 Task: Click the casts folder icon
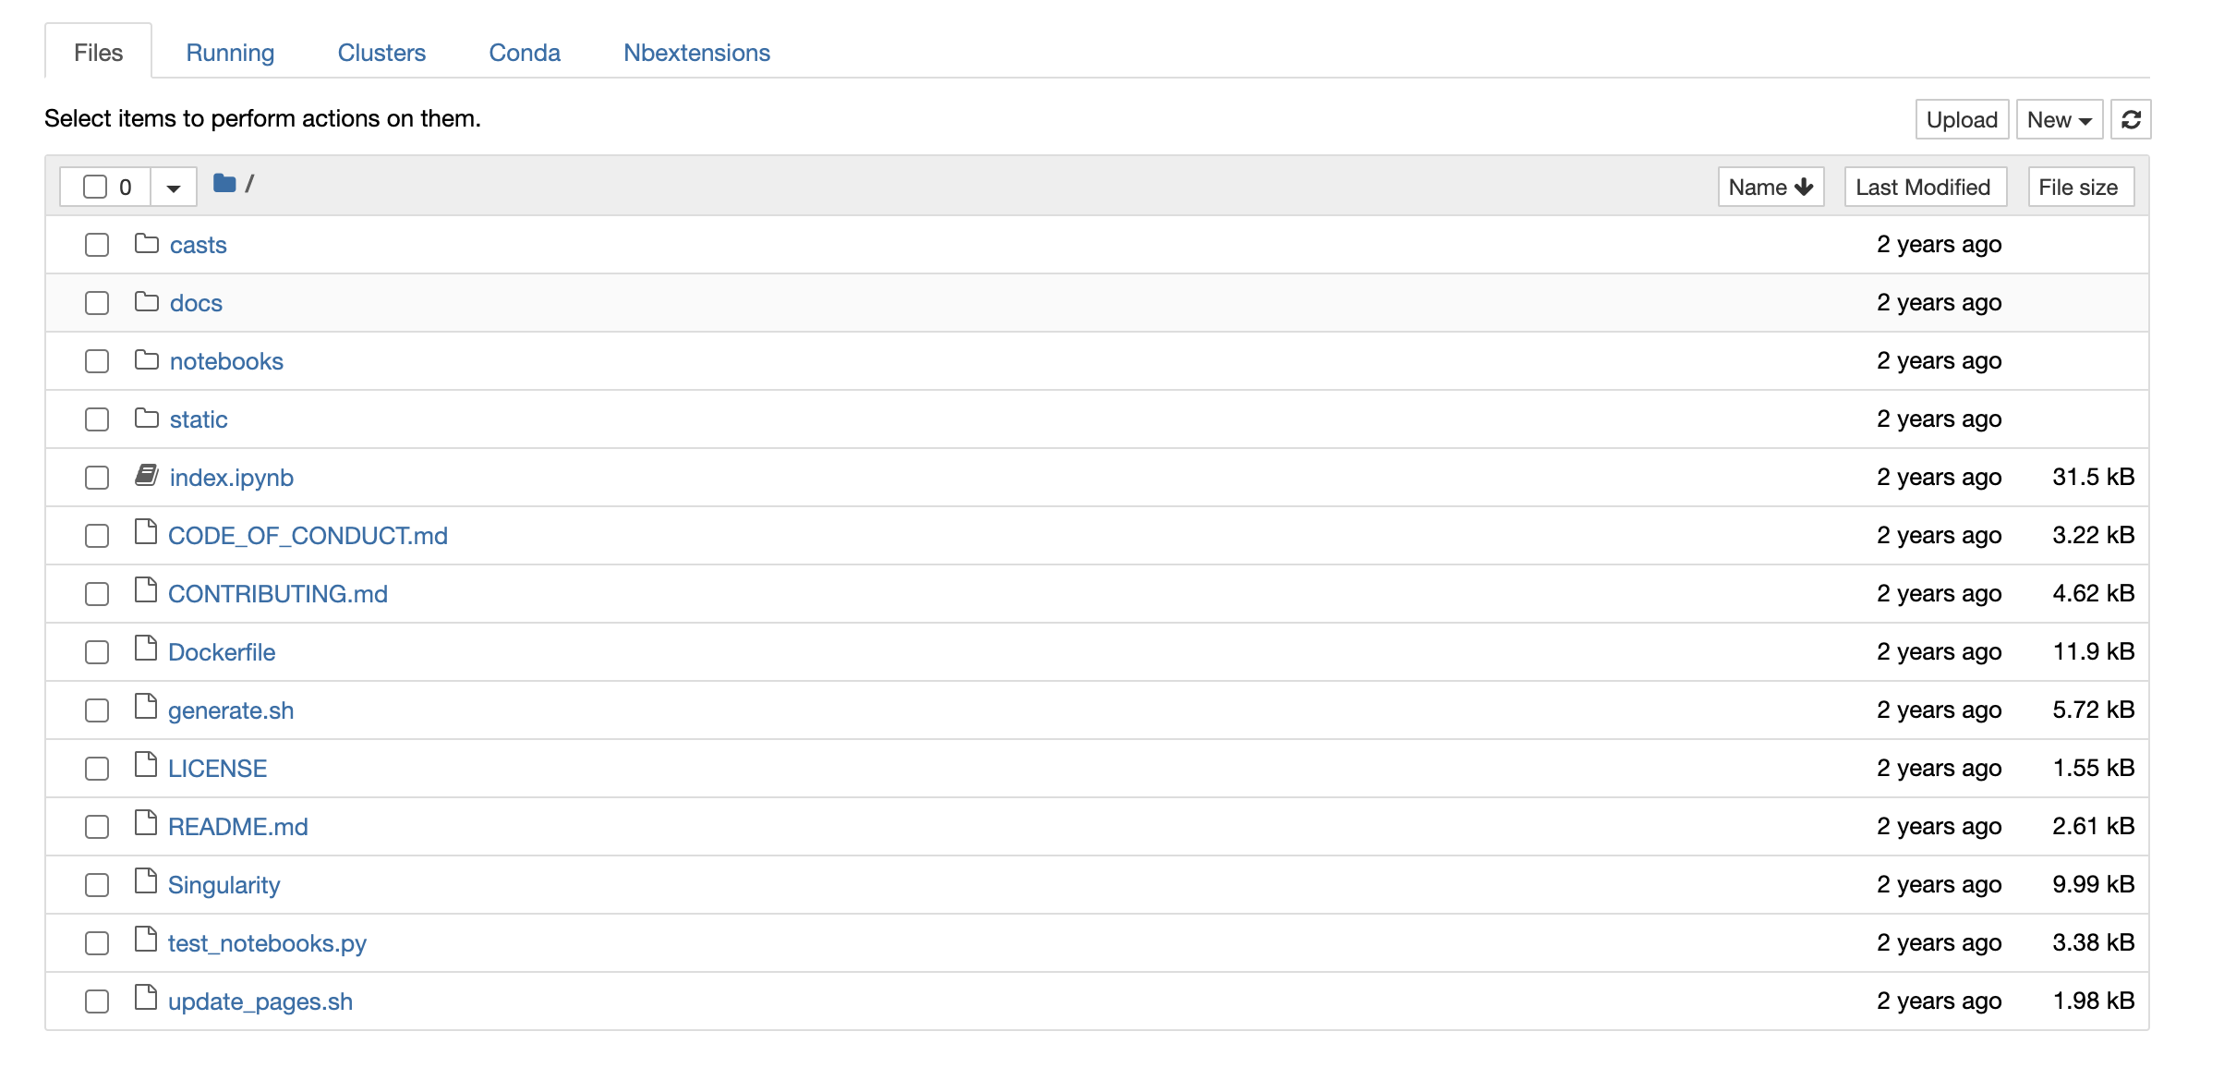pos(146,244)
